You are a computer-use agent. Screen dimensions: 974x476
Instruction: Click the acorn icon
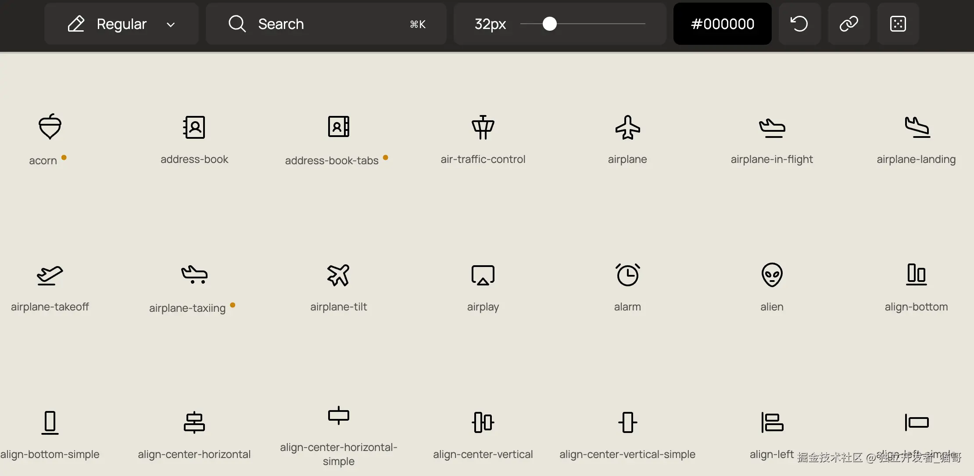[50, 127]
